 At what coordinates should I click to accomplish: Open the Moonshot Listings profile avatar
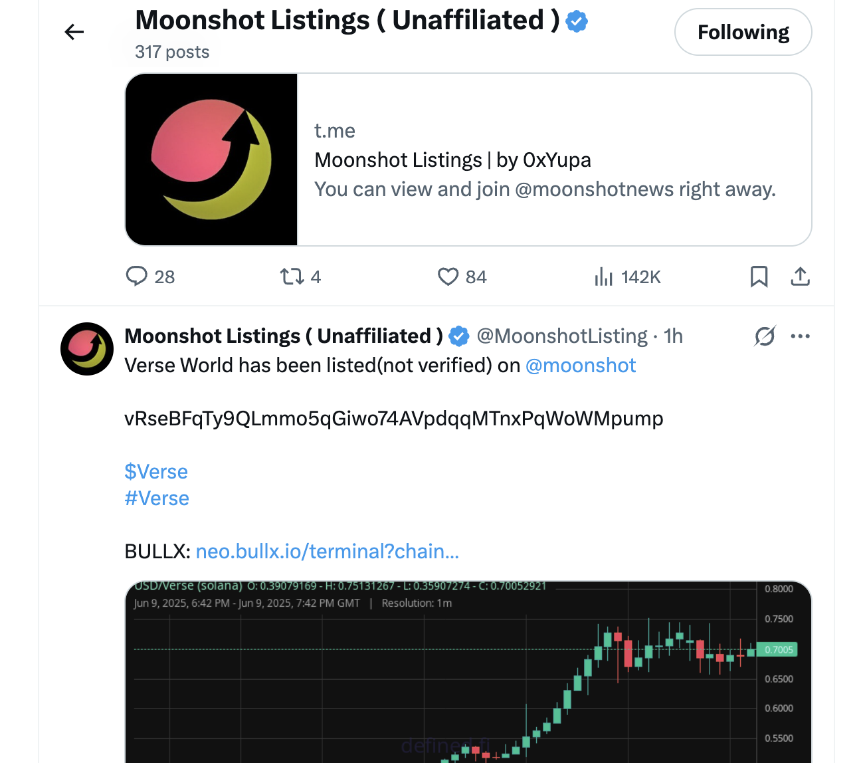tap(87, 349)
